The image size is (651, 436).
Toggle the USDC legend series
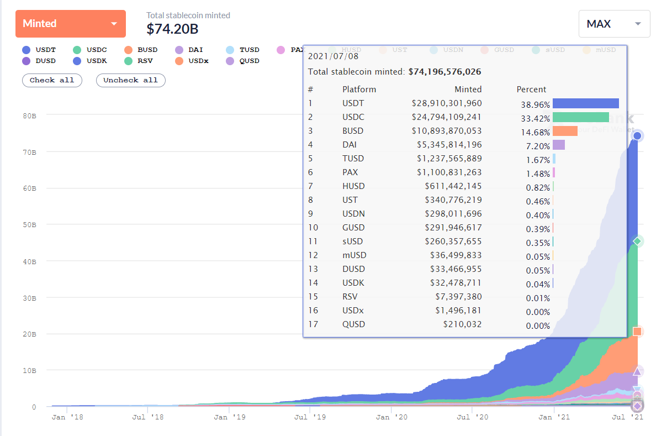(x=89, y=50)
